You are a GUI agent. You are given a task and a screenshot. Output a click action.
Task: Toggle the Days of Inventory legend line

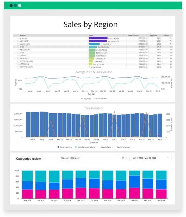tap(122, 147)
